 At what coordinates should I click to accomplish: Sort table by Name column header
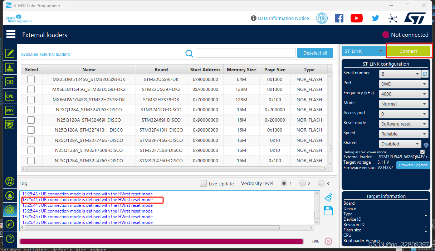point(89,70)
